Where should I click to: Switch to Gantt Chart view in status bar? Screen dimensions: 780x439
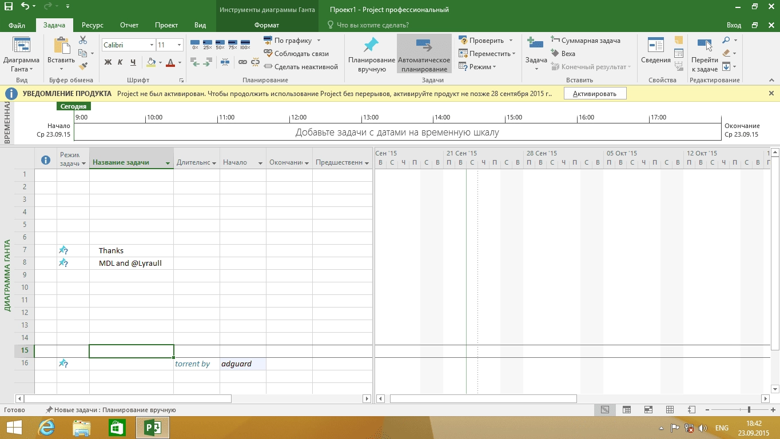[x=606, y=410]
